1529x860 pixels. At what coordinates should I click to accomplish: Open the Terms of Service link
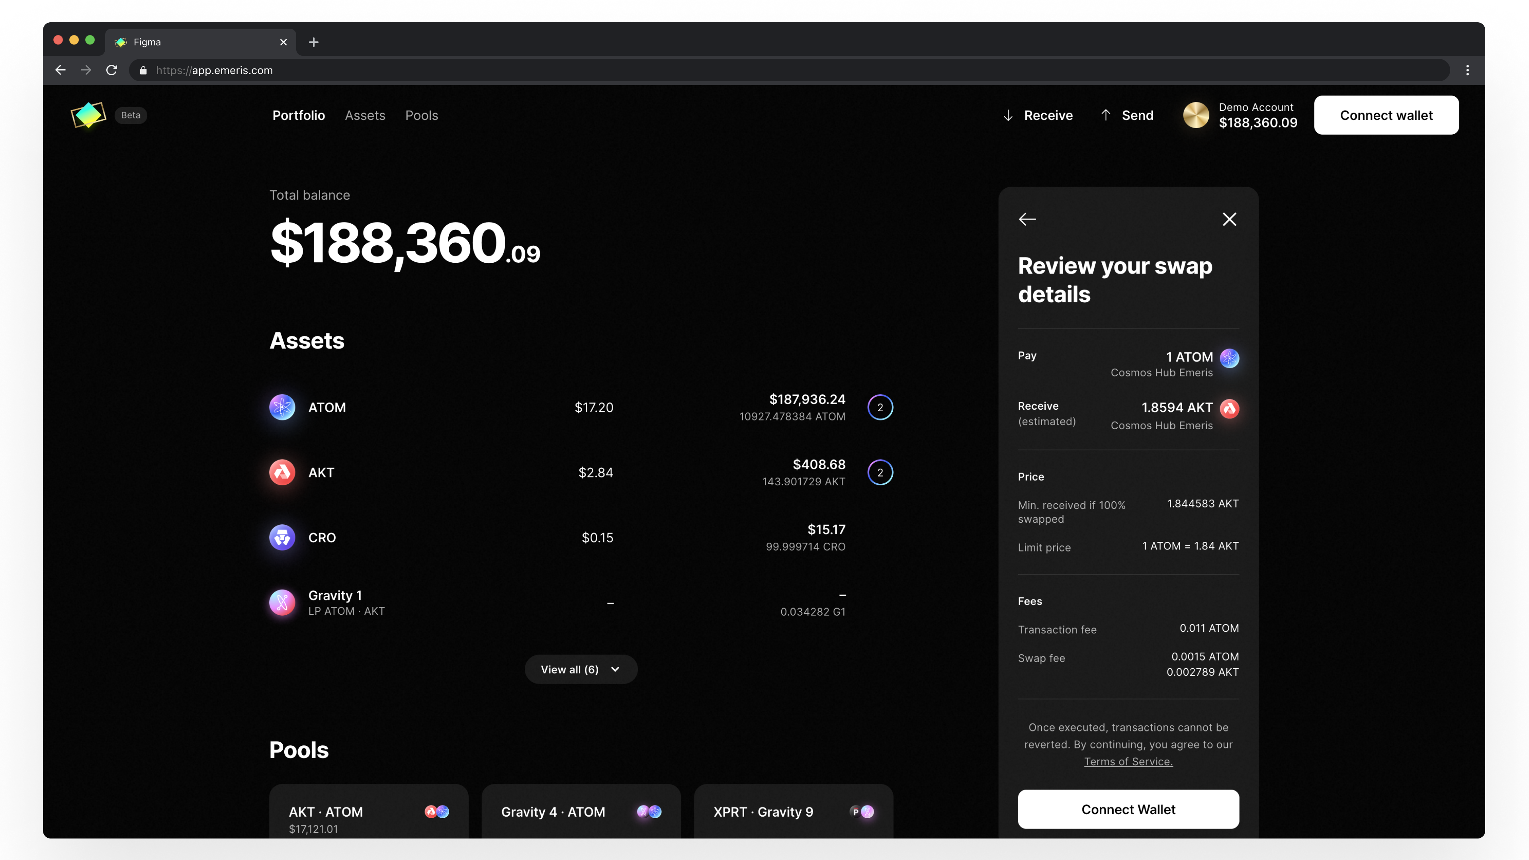pyautogui.click(x=1128, y=762)
